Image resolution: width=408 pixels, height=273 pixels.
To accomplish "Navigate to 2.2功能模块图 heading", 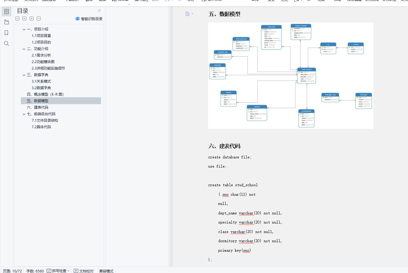I will [x=43, y=62].
